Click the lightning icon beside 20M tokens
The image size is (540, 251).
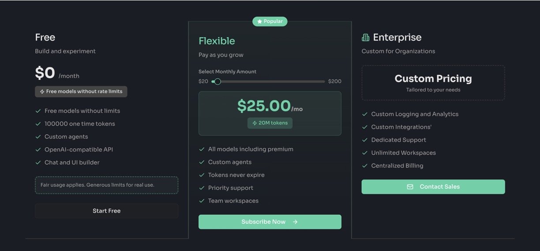[255, 123]
